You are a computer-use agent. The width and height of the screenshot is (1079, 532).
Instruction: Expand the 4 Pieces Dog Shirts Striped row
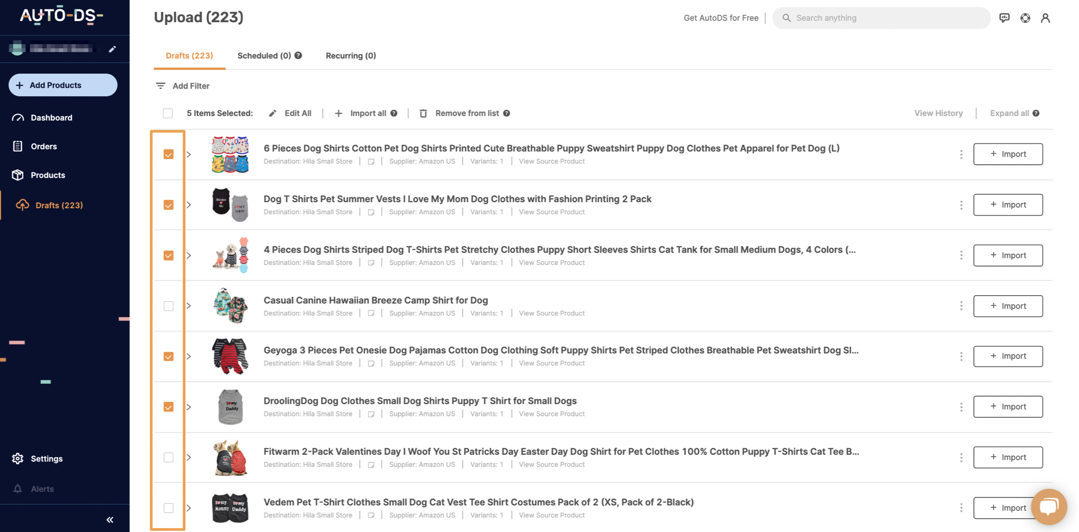pyautogui.click(x=189, y=255)
